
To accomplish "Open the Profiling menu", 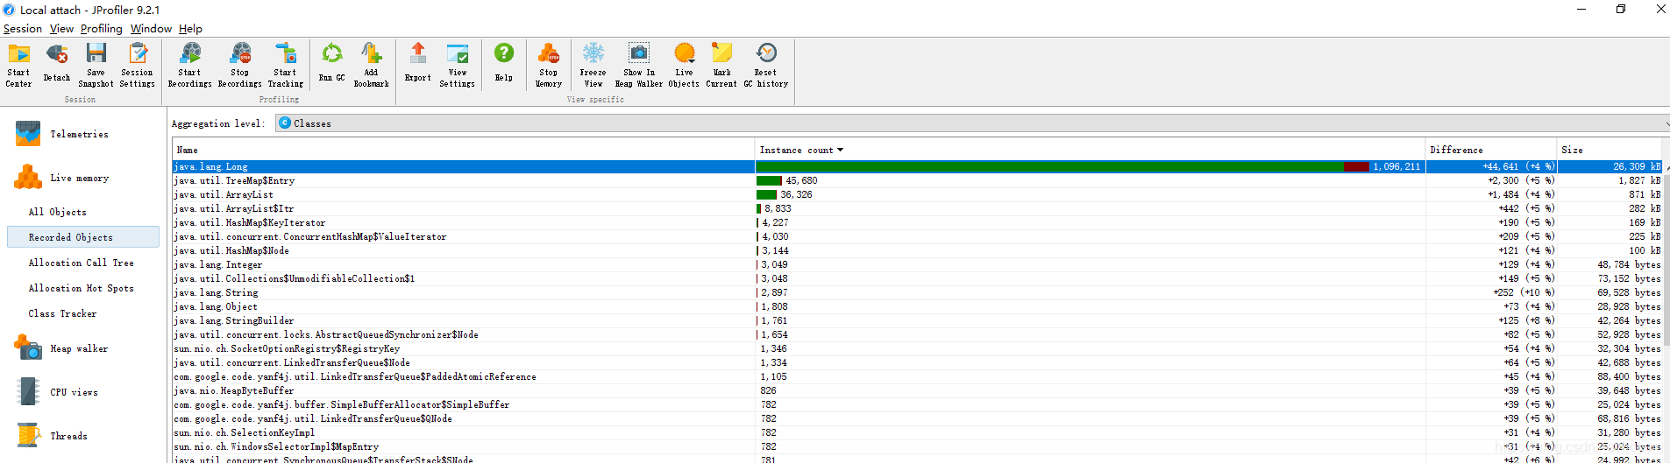I will tap(102, 29).
